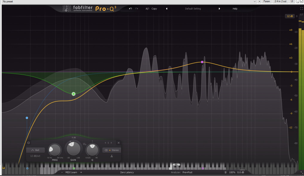304x176 pixels.
Task: Open the Stereo placement selector
Action: pyautogui.click(x=112, y=150)
